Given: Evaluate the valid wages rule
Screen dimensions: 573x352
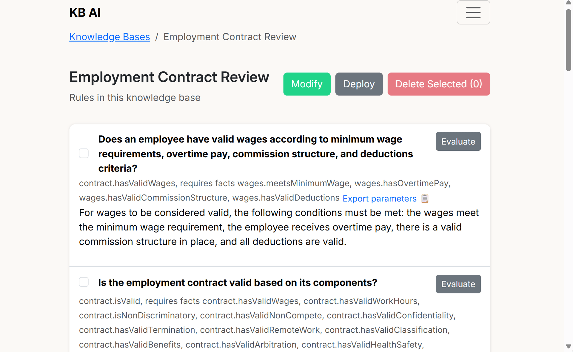Looking at the screenshot, I should pyautogui.click(x=458, y=141).
